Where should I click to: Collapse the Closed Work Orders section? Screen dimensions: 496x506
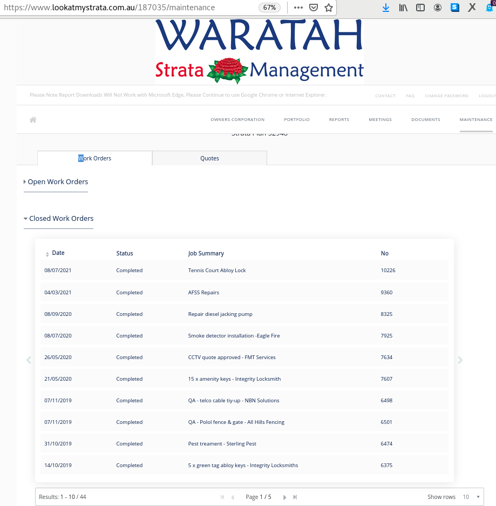[x=60, y=219]
